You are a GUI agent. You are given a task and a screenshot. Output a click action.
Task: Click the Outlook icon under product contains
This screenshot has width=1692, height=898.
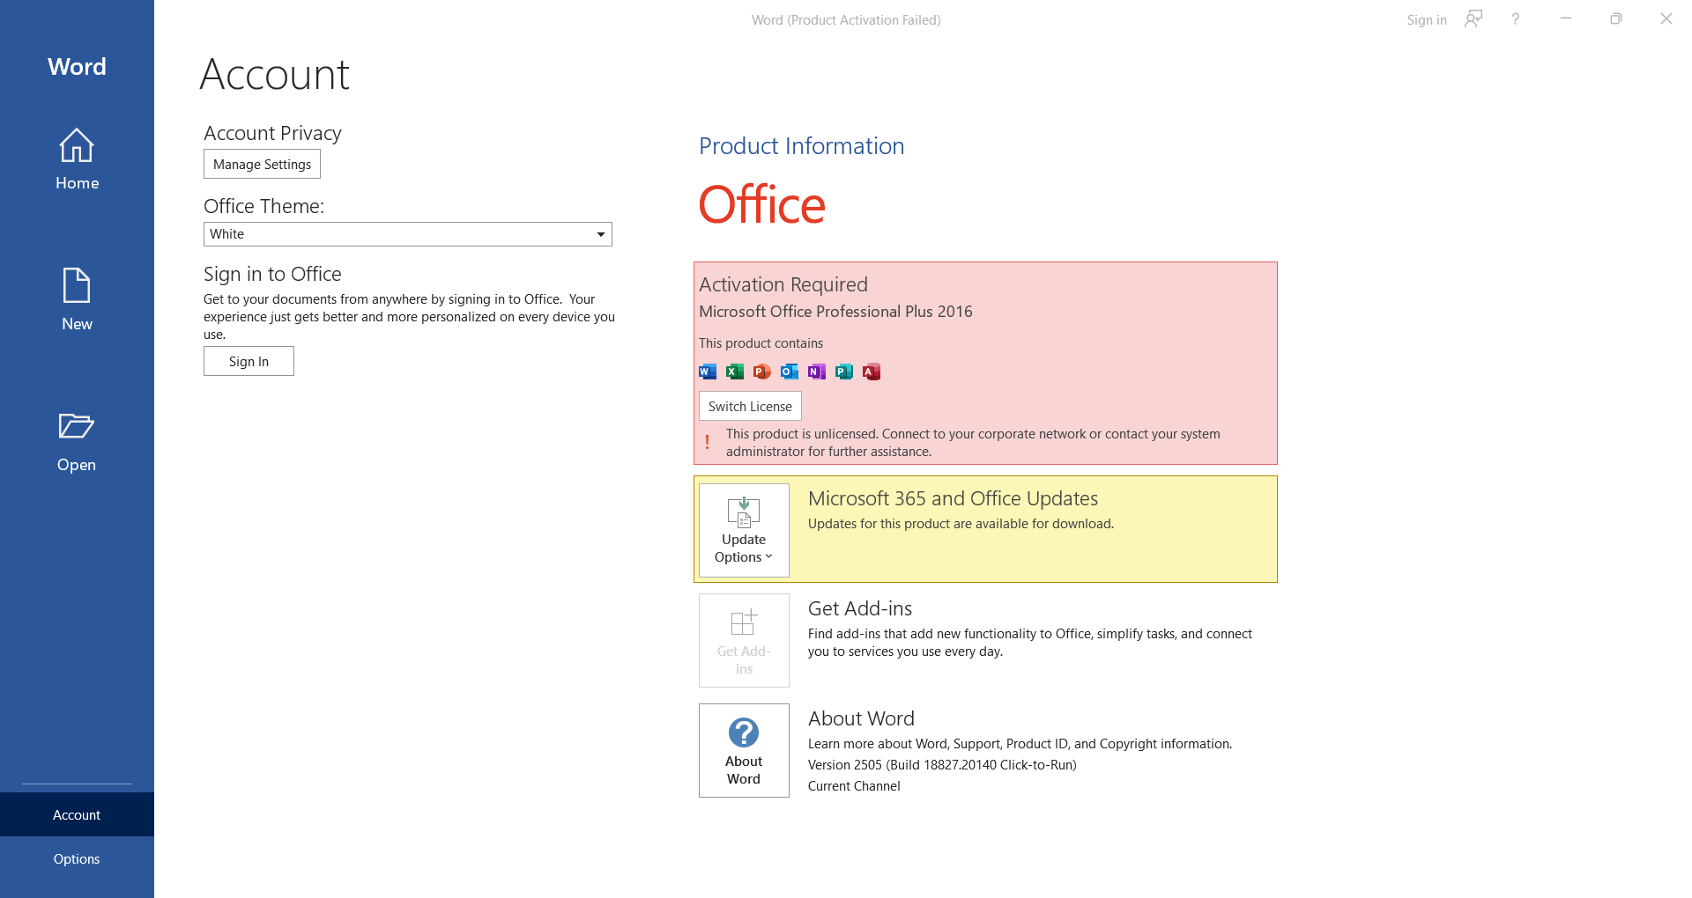pyautogui.click(x=790, y=372)
